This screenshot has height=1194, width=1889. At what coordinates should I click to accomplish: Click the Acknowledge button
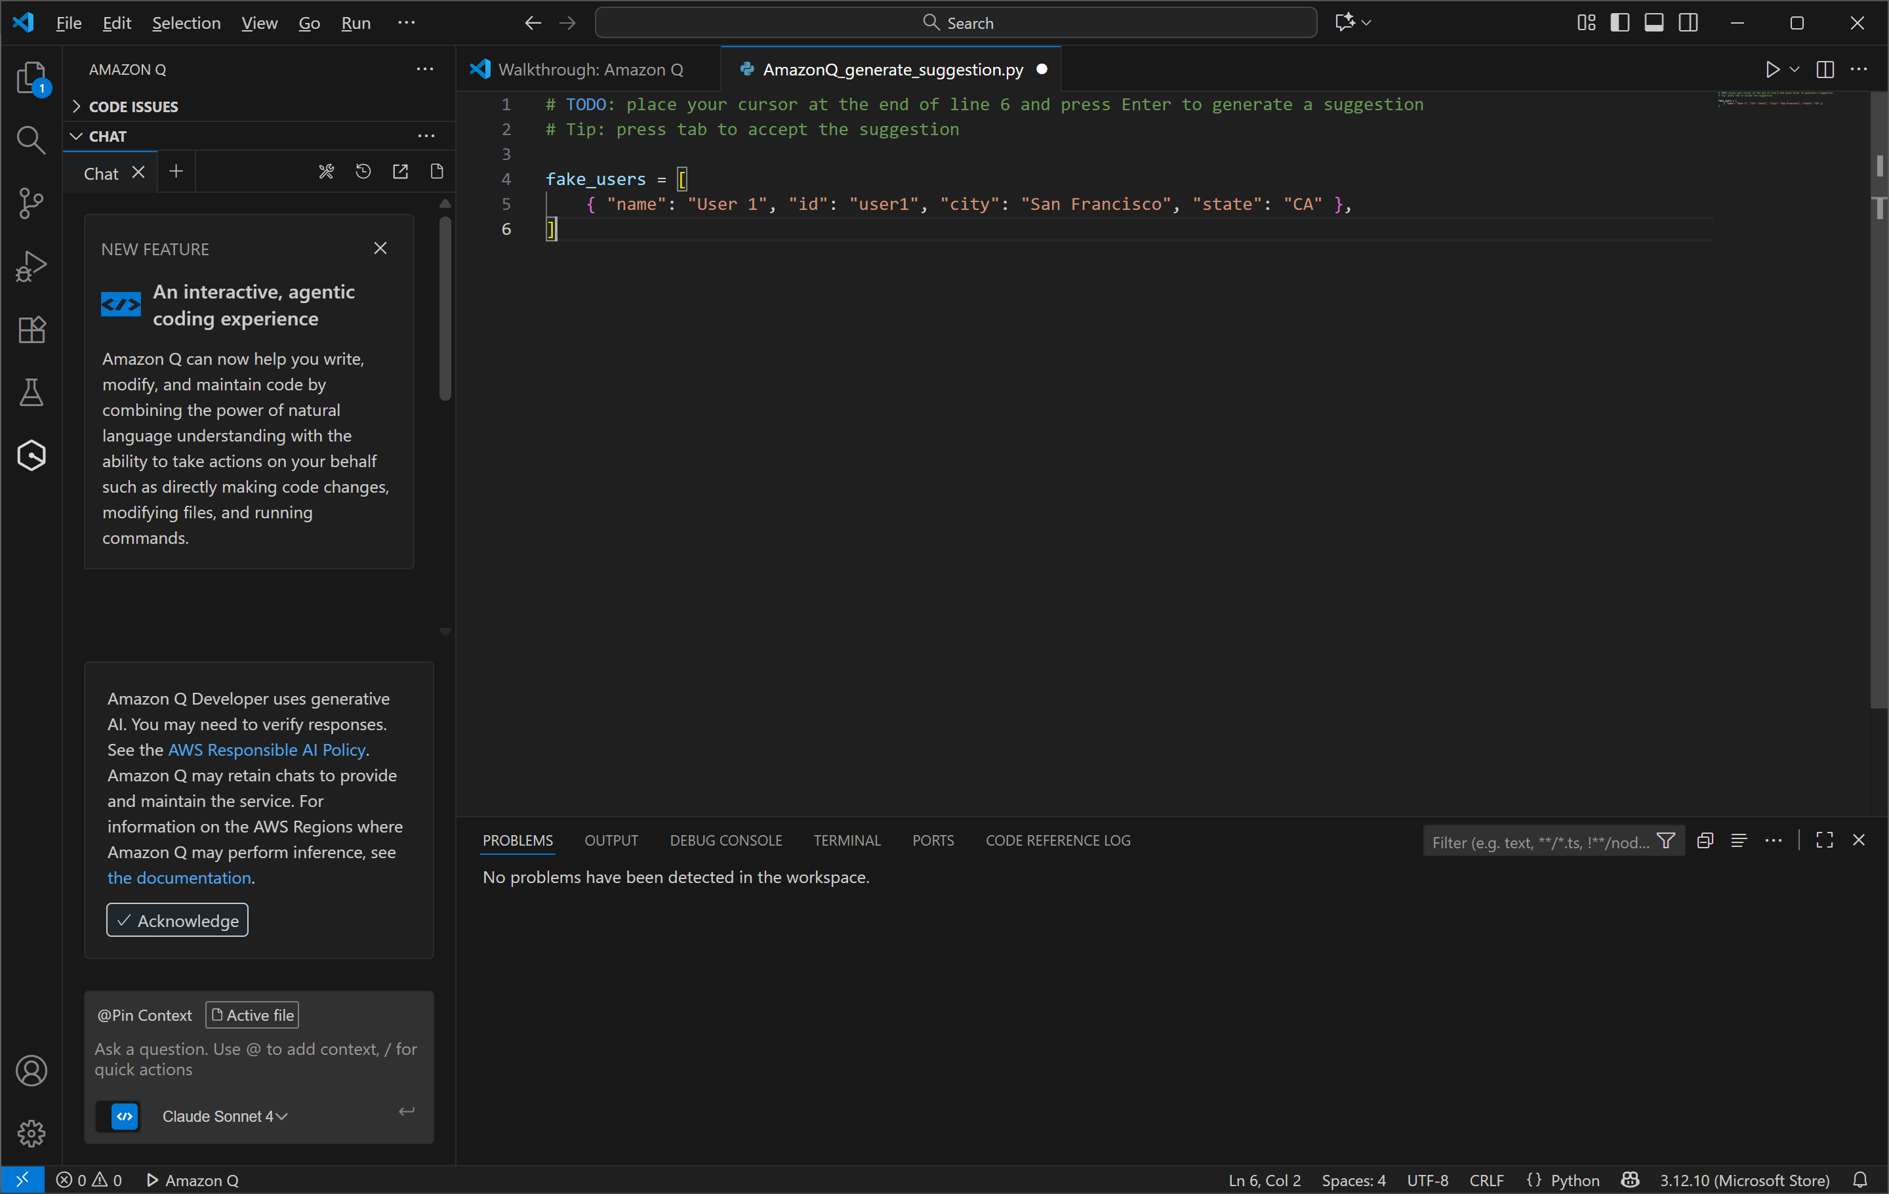point(177,920)
